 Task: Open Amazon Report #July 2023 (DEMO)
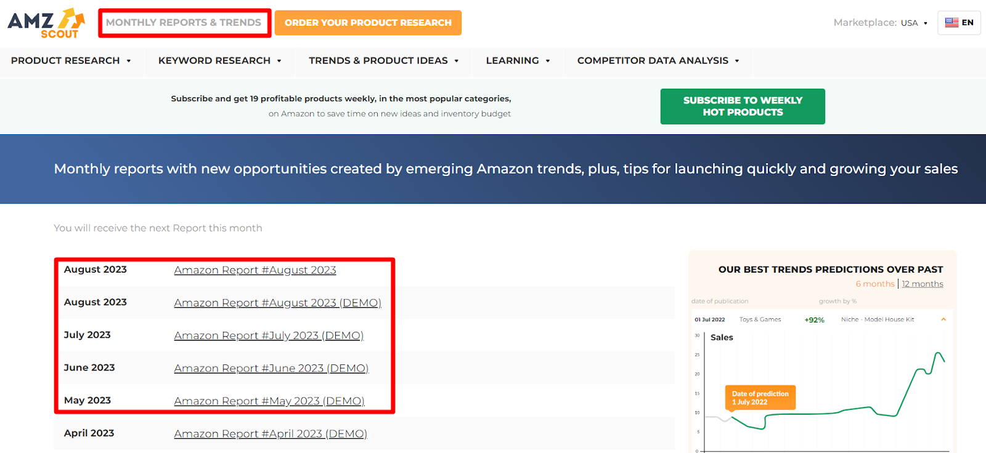pos(269,335)
